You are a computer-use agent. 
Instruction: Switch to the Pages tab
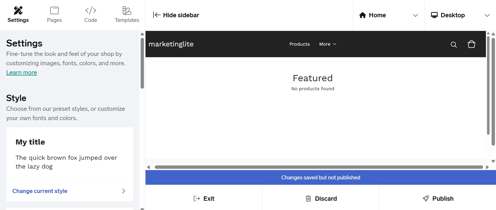(x=54, y=15)
